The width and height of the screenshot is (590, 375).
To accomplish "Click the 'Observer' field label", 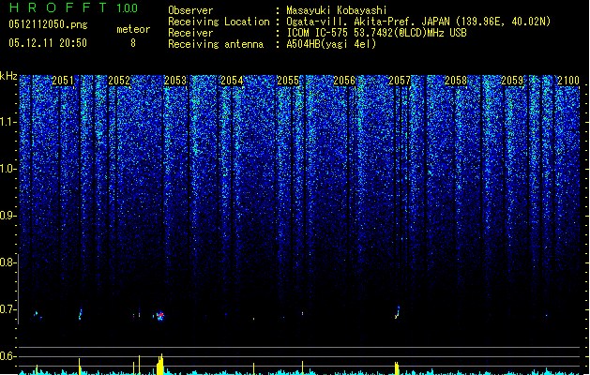I will coord(190,10).
